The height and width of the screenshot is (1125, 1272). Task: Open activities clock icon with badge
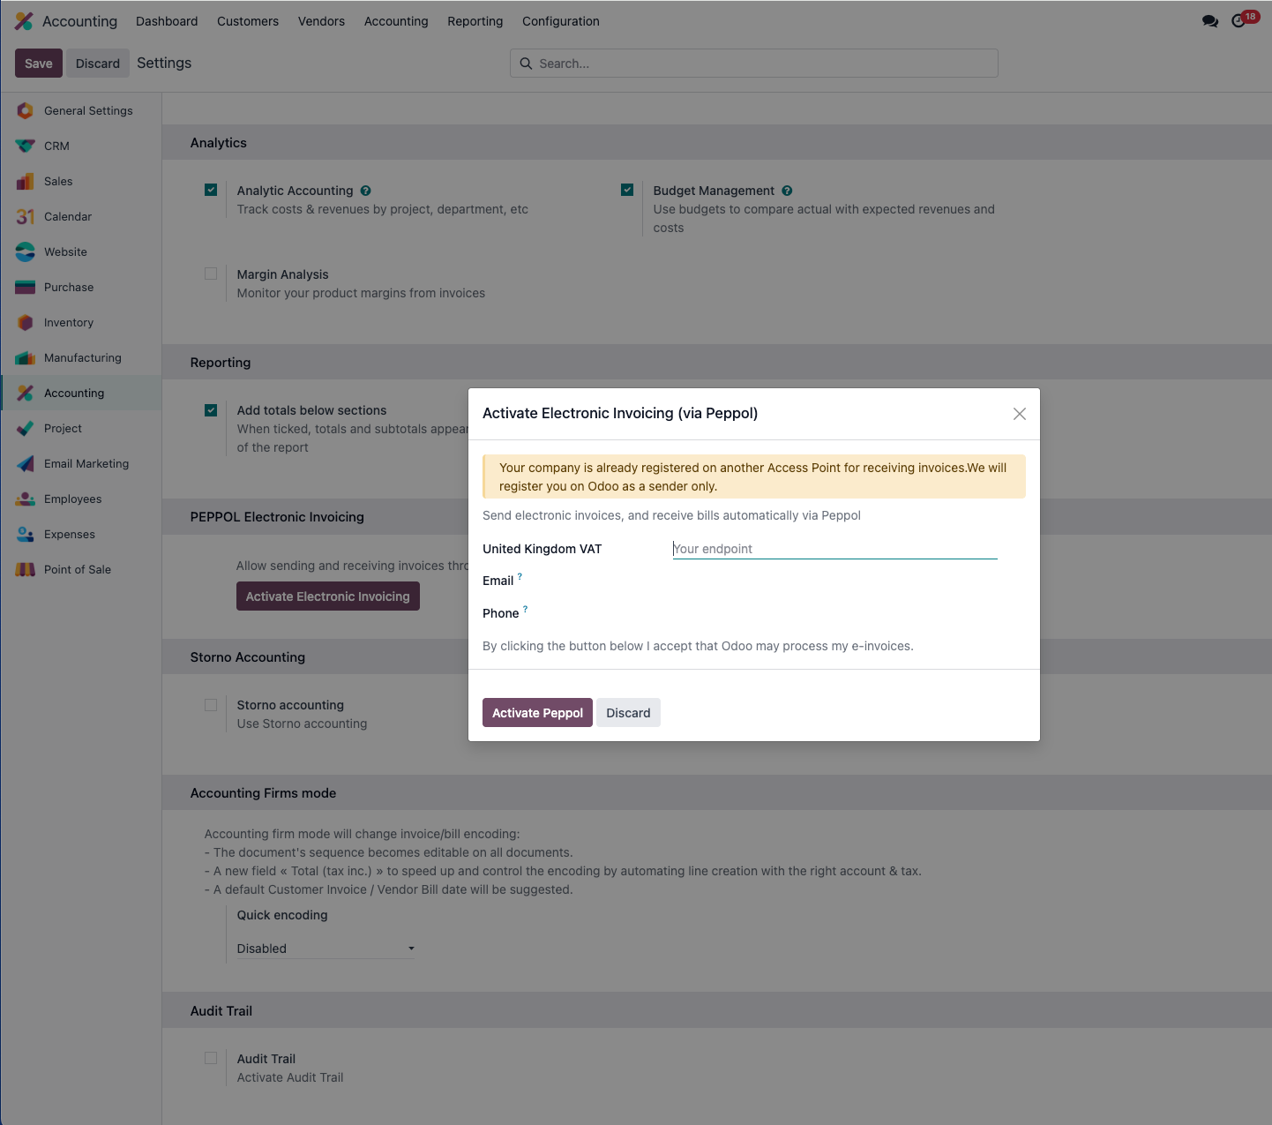coord(1239,21)
